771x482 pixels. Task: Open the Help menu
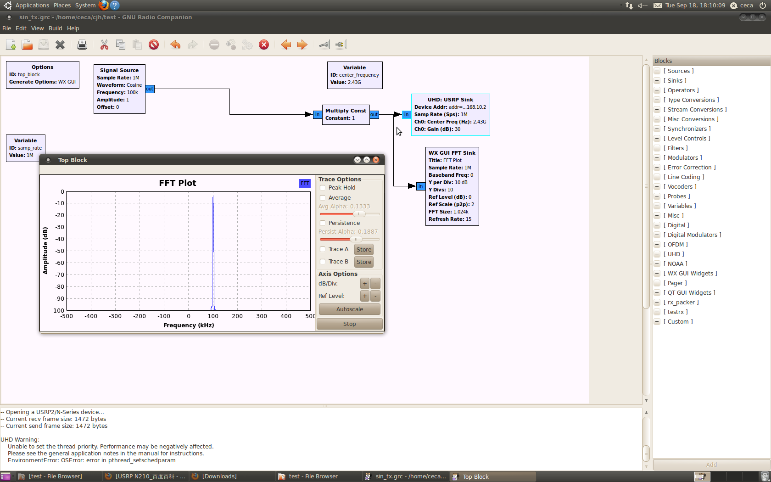(73, 28)
